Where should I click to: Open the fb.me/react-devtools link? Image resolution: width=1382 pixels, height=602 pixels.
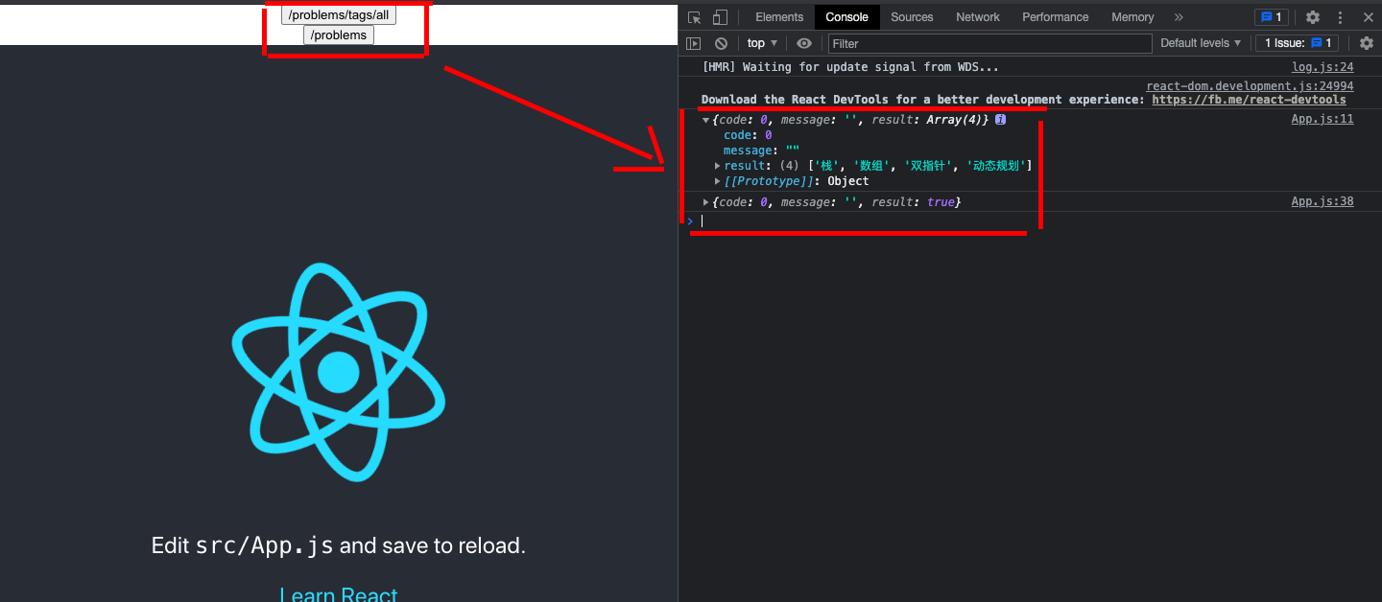coord(1249,100)
